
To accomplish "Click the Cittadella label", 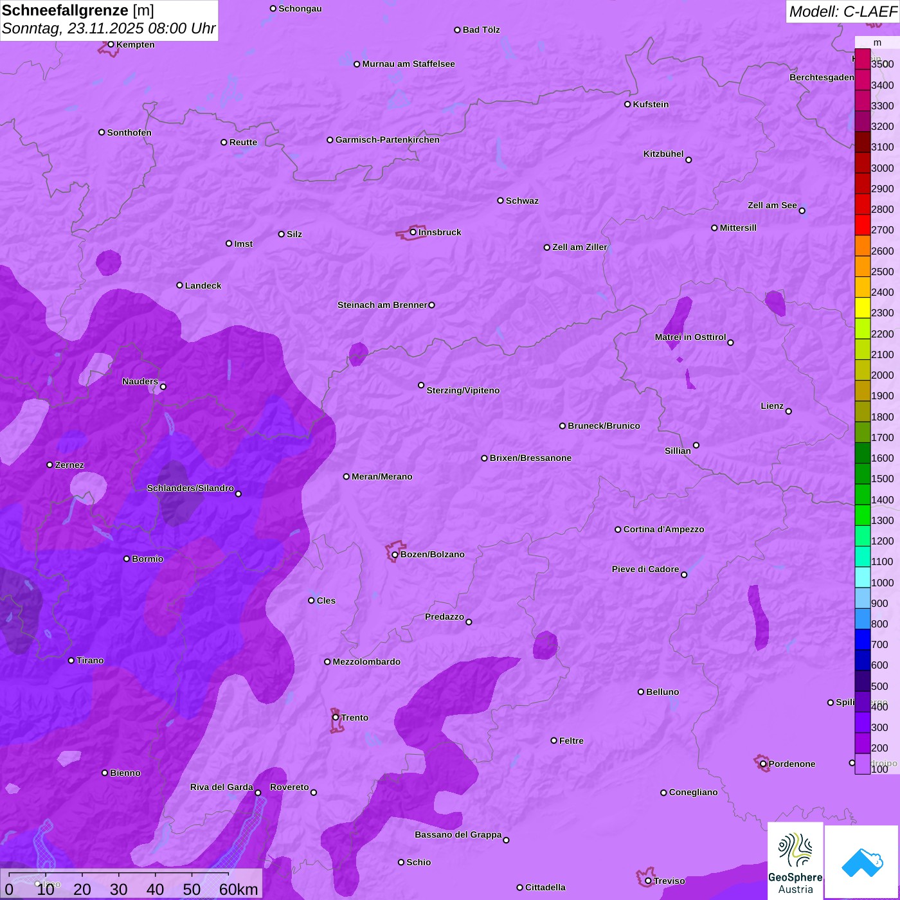I will (x=545, y=887).
